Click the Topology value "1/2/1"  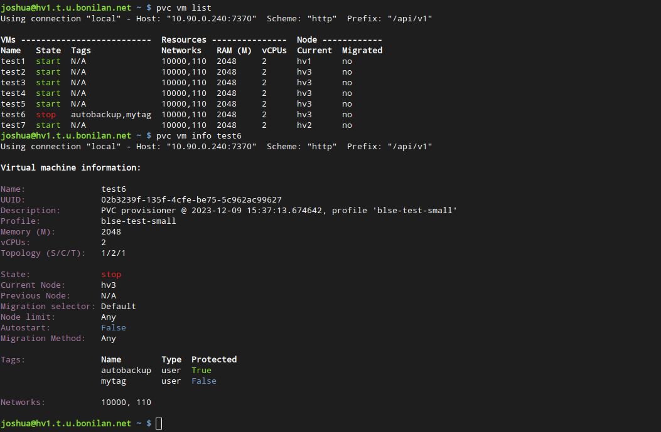[x=114, y=253]
